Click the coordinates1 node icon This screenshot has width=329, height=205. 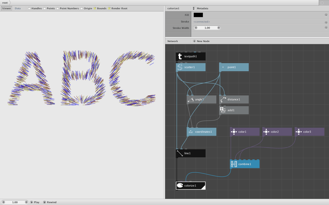coord(190,132)
